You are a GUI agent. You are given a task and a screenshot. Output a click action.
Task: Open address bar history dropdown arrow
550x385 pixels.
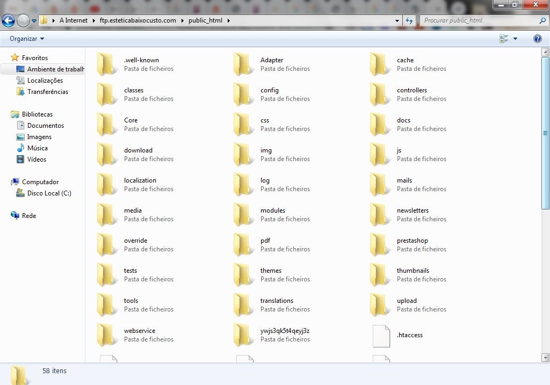pyautogui.click(x=397, y=21)
